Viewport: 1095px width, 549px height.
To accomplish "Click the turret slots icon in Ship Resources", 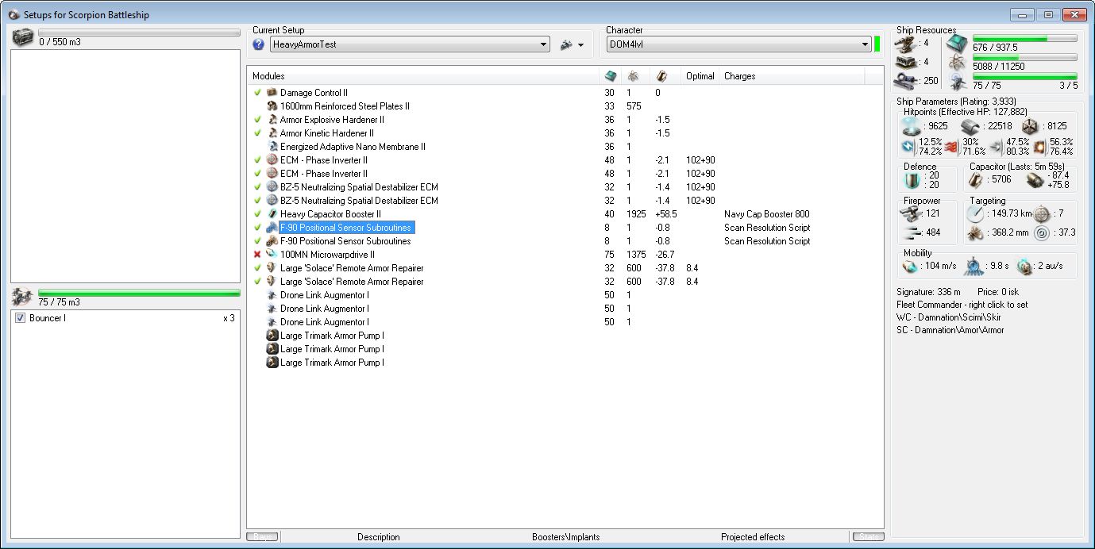I will (x=905, y=44).
